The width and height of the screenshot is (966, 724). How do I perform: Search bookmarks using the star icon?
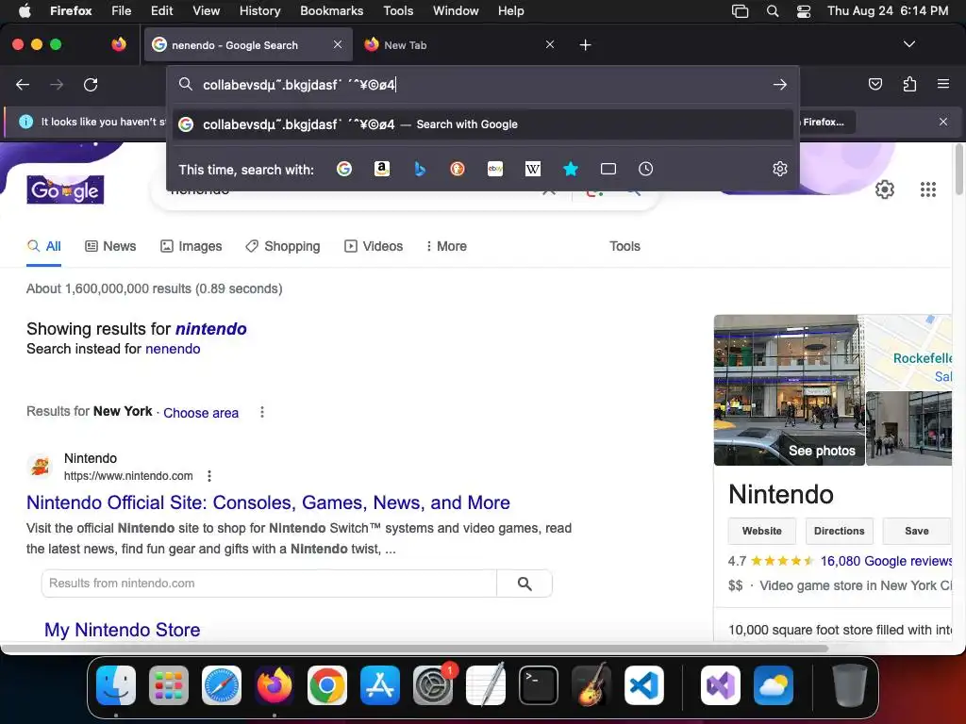pyautogui.click(x=571, y=169)
